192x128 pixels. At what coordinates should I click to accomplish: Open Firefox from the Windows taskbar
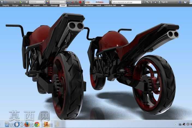27,124
